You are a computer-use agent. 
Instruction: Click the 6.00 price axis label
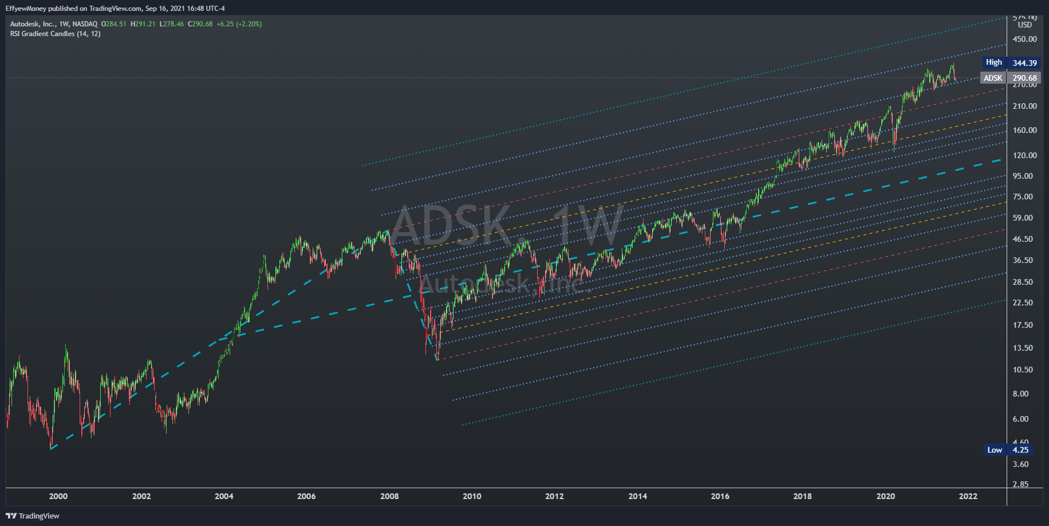point(1020,419)
